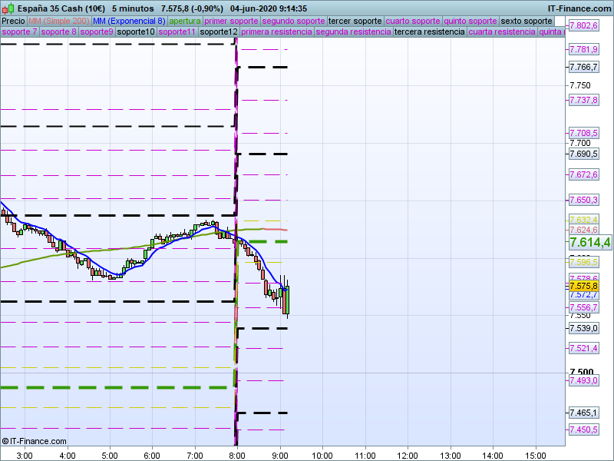The image size is (614, 461).
Task: Click the 8:00 time axis label
Action: (237, 454)
